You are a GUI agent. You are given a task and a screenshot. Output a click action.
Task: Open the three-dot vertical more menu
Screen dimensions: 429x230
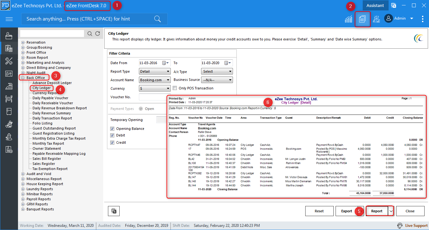click(x=423, y=19)
